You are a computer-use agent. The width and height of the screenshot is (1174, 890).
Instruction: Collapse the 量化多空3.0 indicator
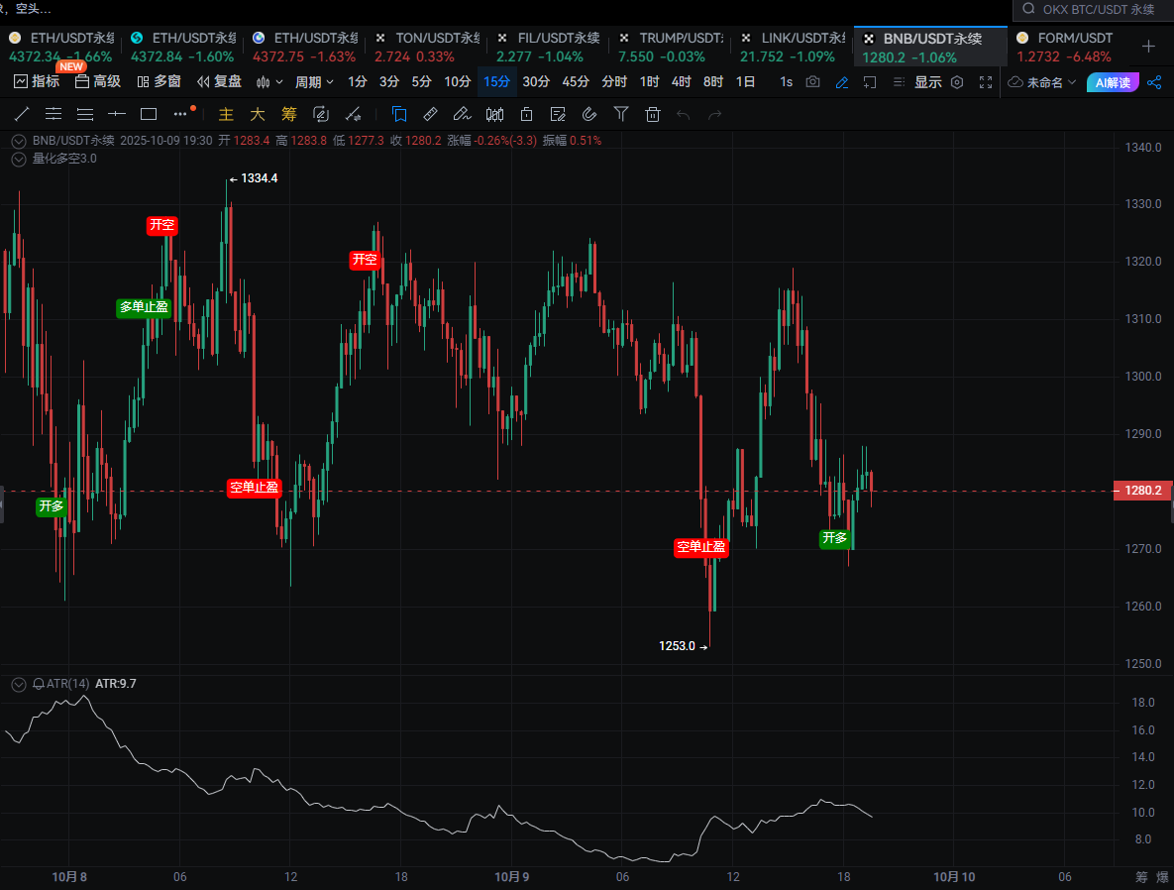point(18,159)
